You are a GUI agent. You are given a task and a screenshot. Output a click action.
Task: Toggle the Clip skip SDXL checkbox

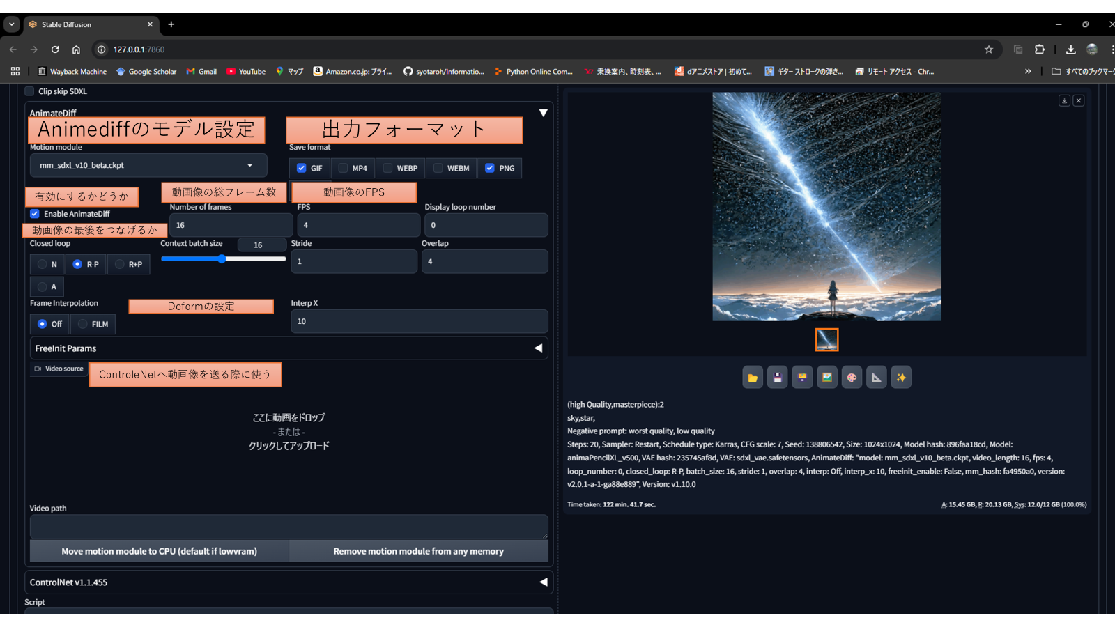click(29, 91)
